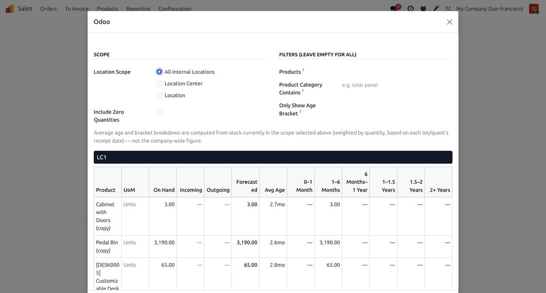Click [DESK0005] Customizable Desk product cell
The width and height of the screenshot is (546, 293).
[108, 274]
